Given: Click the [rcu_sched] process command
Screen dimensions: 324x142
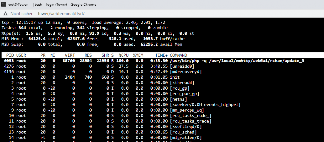Looking at the screenshot, I should pos(183,132).
